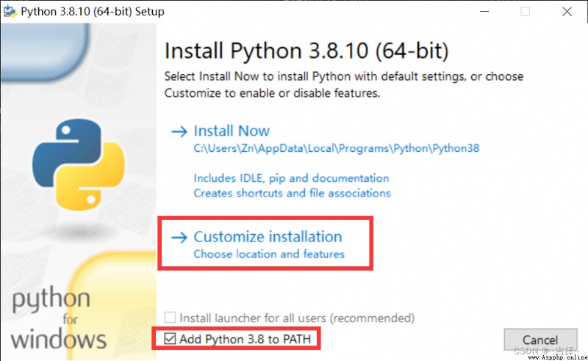Click the Install Now arrow icon

click(x=179, y=131)
